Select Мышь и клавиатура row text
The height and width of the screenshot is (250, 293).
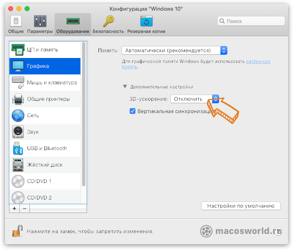(52, 82)
